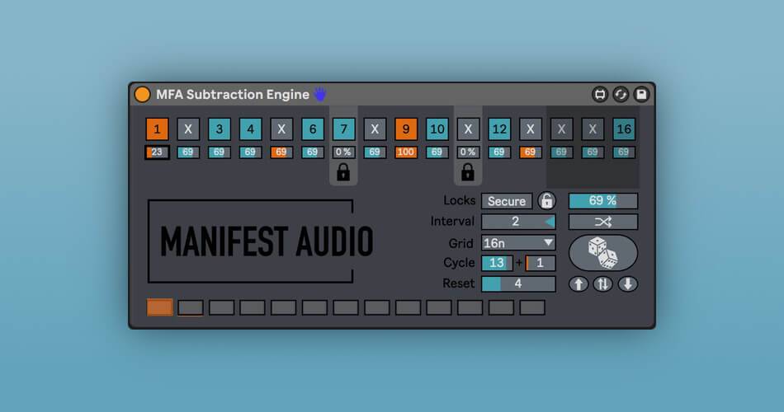Toggle step 1 in the sequence row
The width and height of the screenshot is (784, 412).
coord(157,129)
